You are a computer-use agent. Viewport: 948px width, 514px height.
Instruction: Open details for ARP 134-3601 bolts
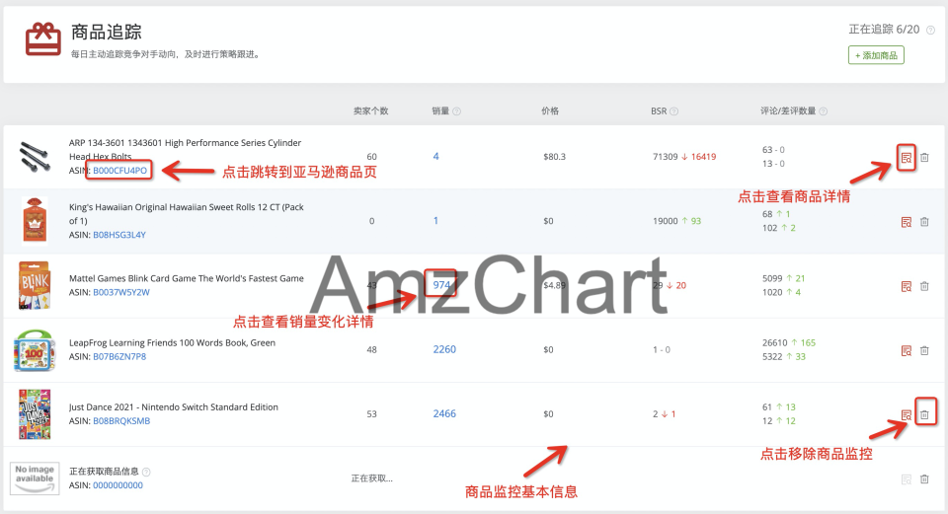906,158
